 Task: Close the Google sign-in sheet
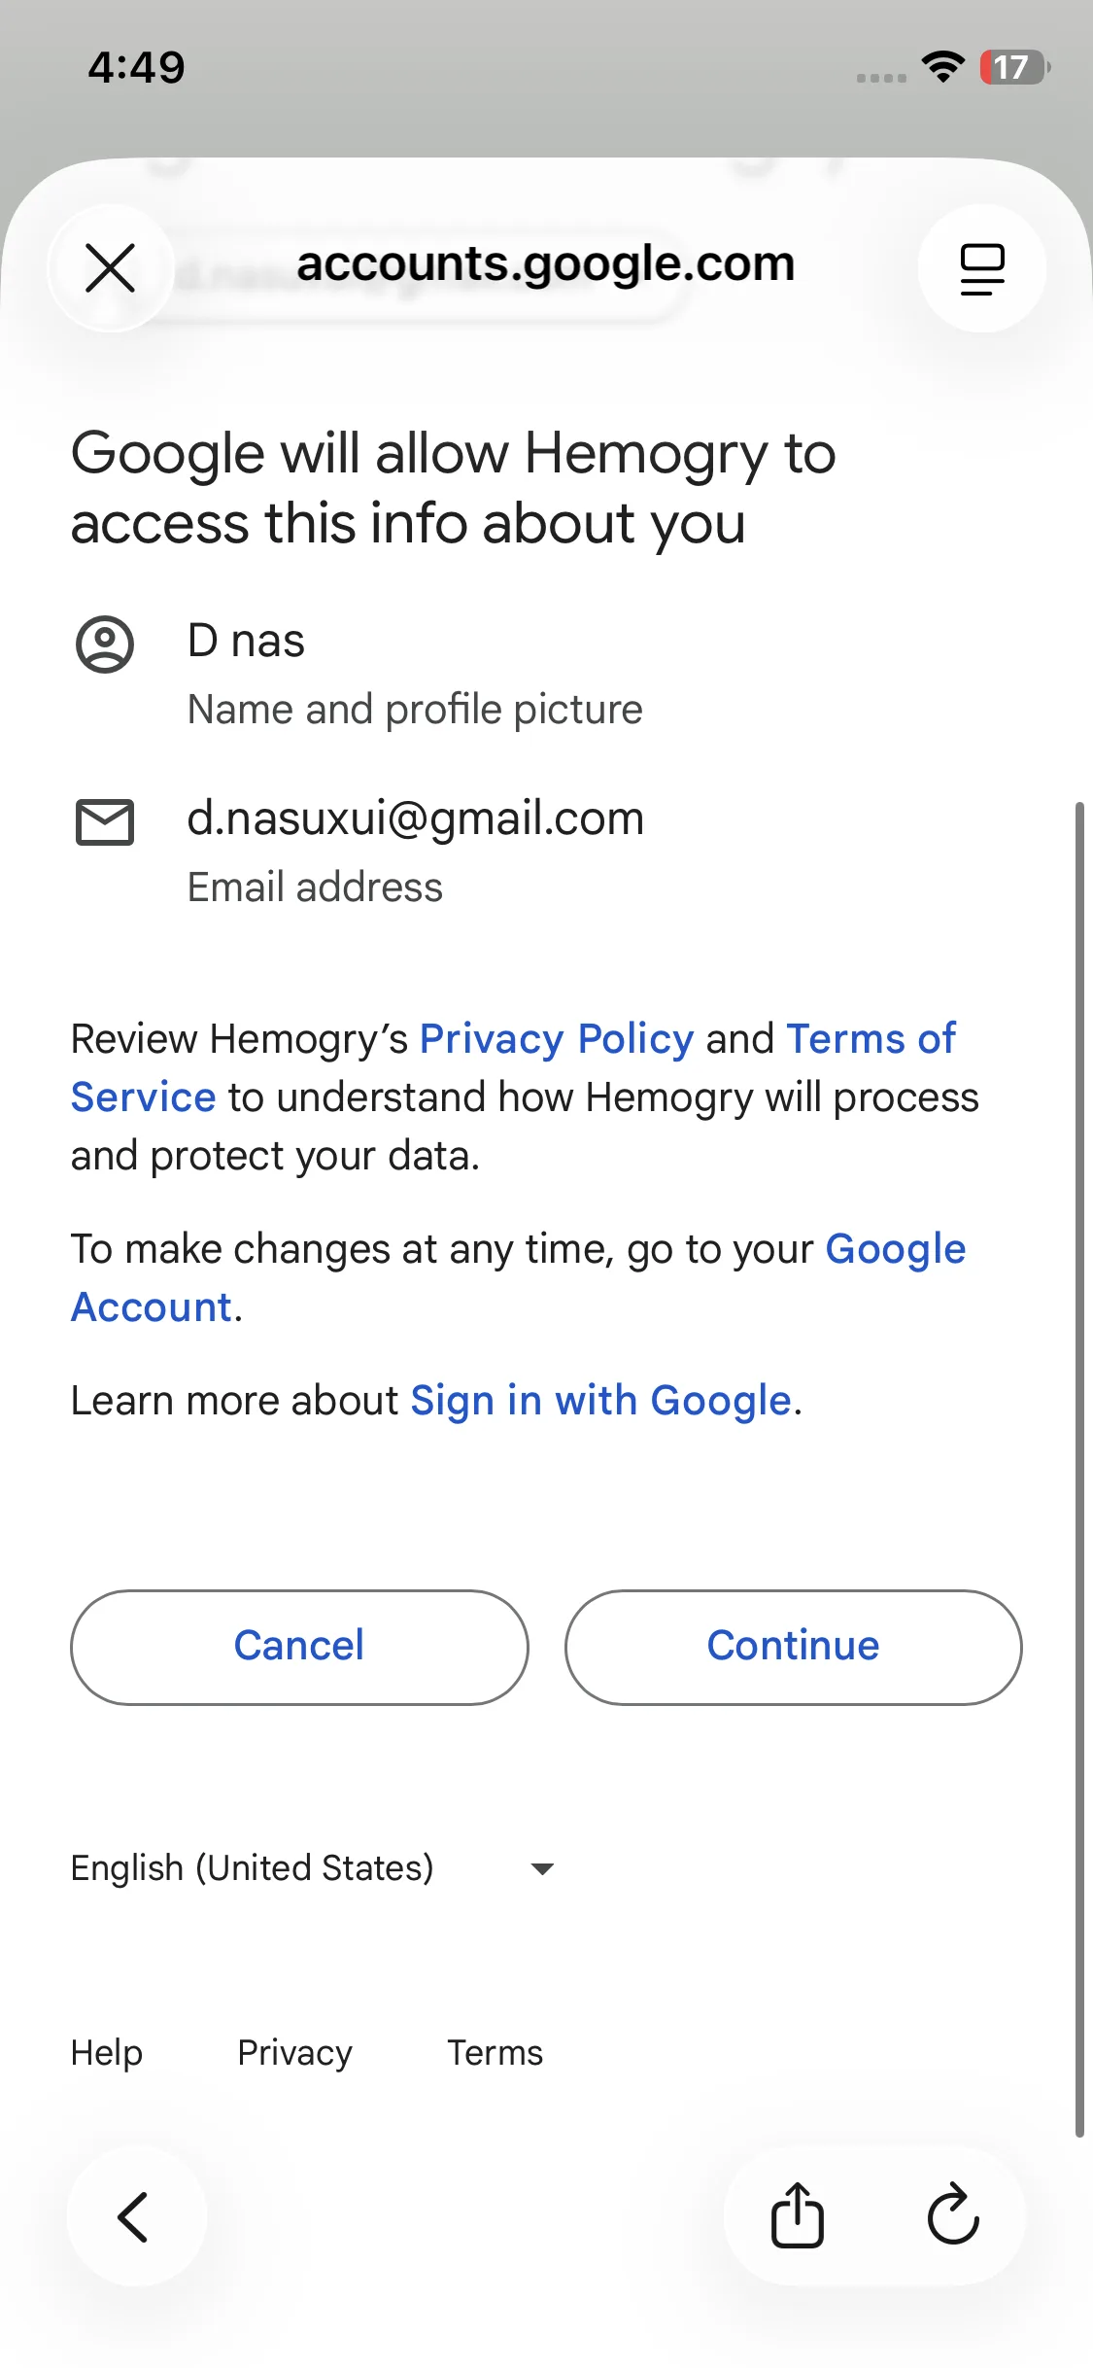point(110,267)
